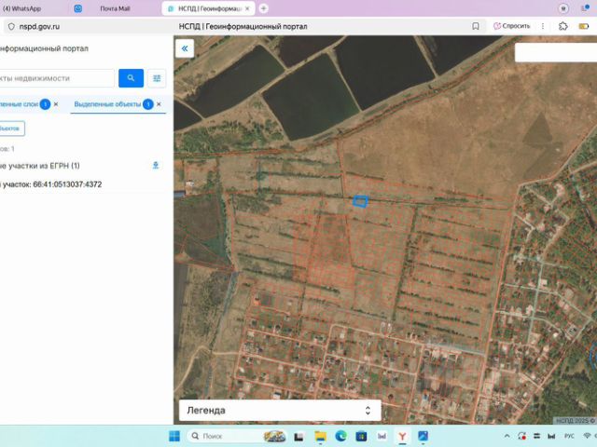Click the blue highlighted parcel on map
The width and height of the screenshot is (597, 447).
pyautogui.click(x=360, y=201)
